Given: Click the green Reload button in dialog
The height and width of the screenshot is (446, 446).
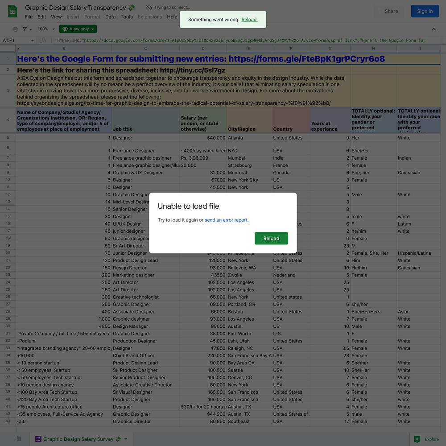Looking at the screenshot, I should click(271, 238).
